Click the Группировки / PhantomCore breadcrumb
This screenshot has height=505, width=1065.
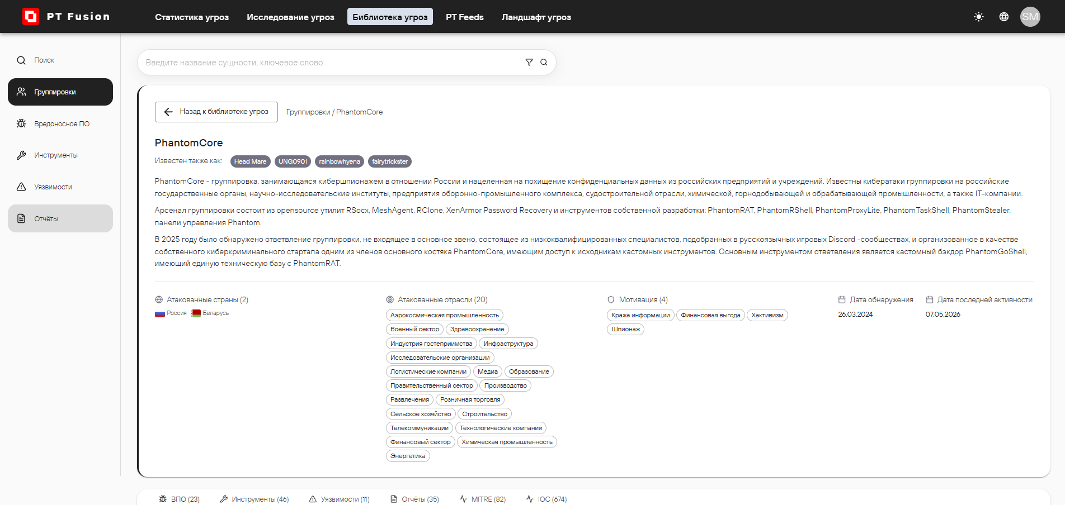click(x=334, y=112)
